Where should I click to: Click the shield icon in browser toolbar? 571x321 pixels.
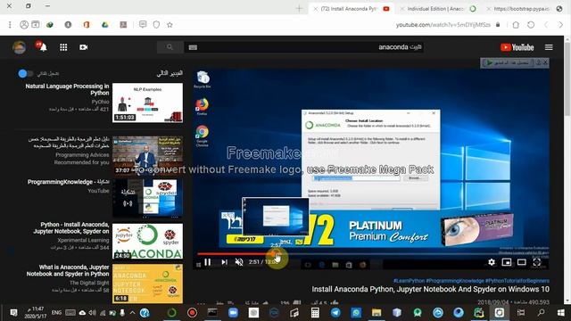click(156, 25)
